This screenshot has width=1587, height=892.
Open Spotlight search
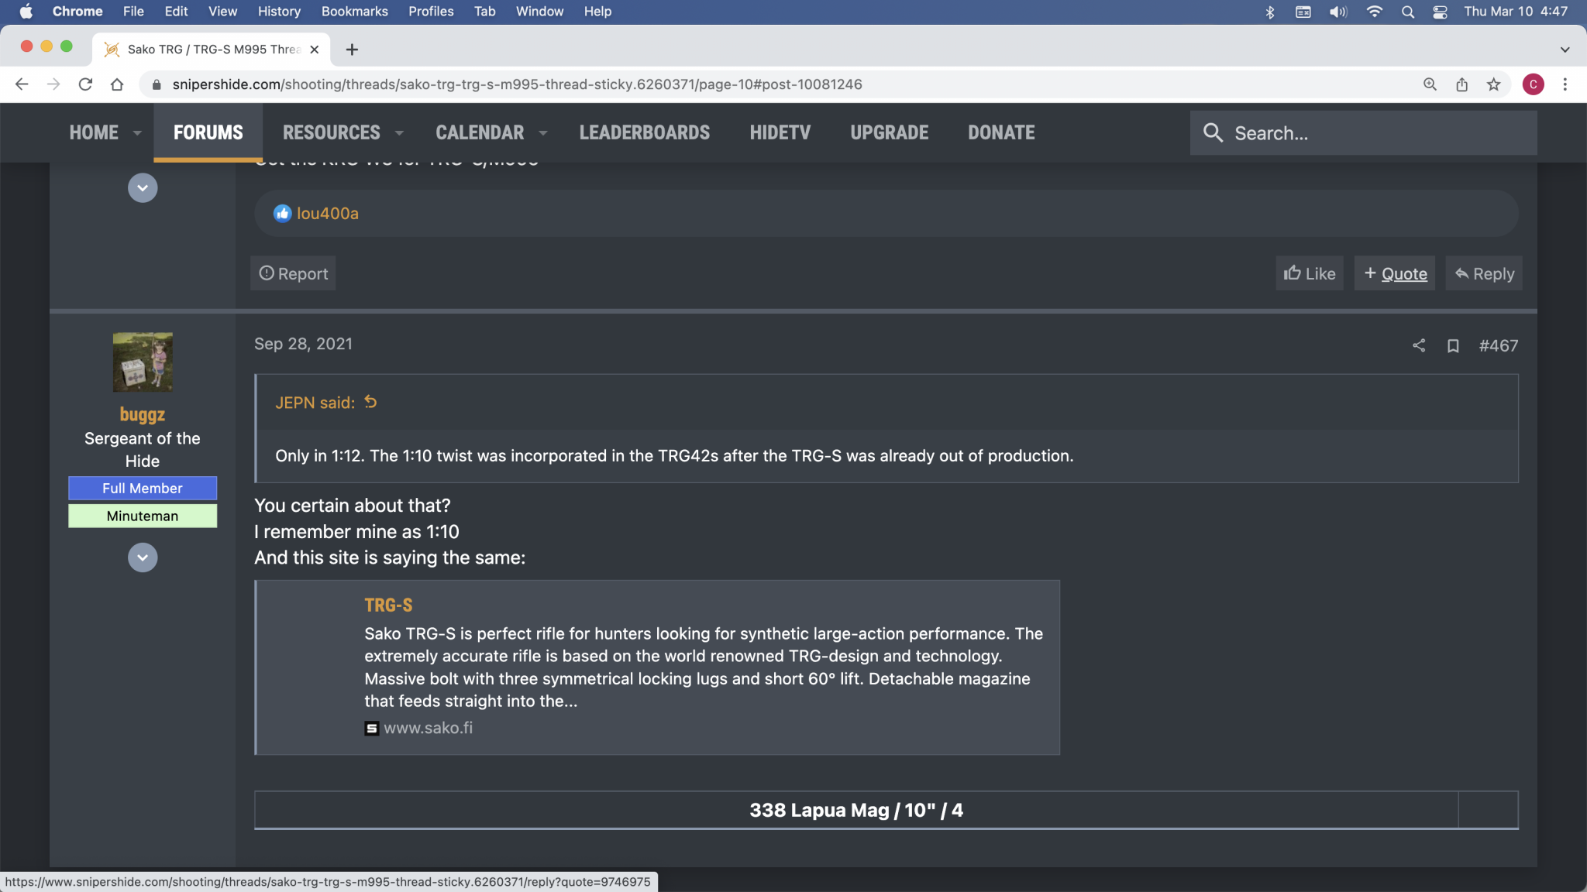(x=1408, y=12)
